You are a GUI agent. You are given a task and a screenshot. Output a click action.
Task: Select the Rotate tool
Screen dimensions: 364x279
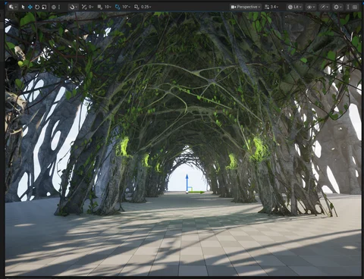[x=37, y=7]
